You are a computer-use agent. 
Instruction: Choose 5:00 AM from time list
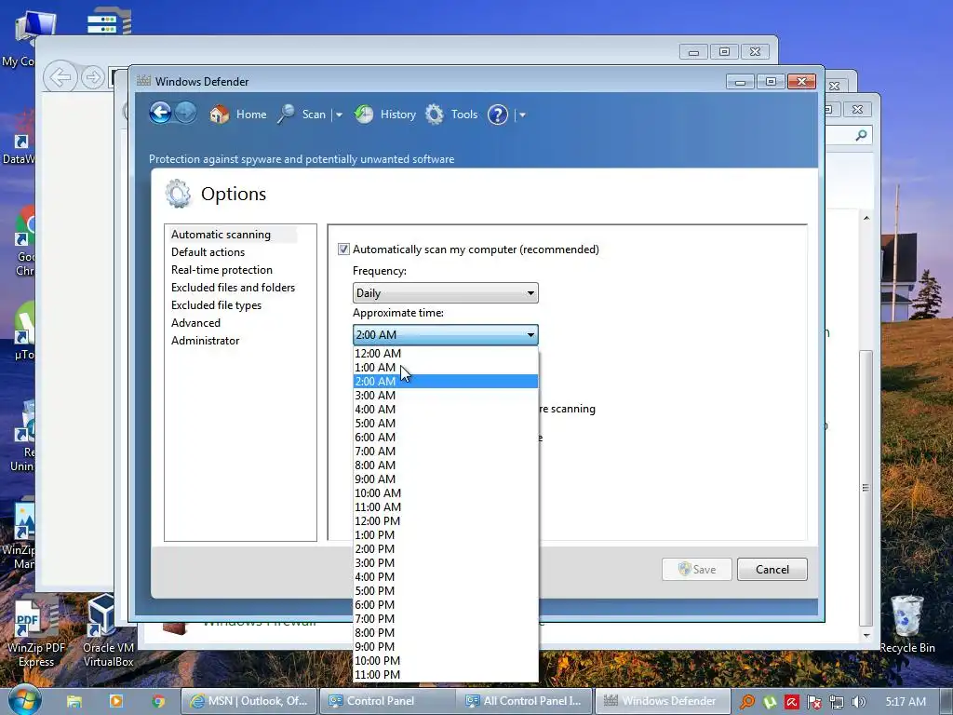tap(446, 424)
